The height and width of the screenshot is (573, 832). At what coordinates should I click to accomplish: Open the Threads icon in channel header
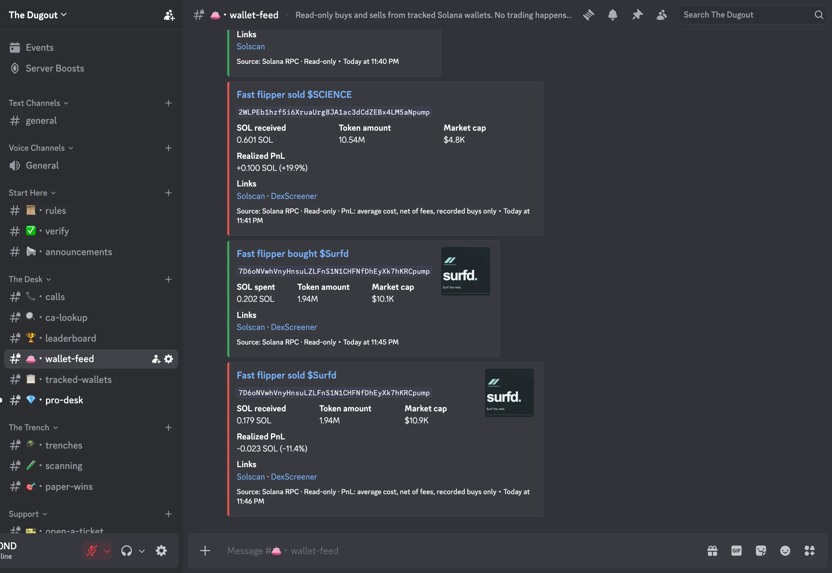coord(588,15)
